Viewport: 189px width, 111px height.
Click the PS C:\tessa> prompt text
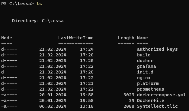18,4
